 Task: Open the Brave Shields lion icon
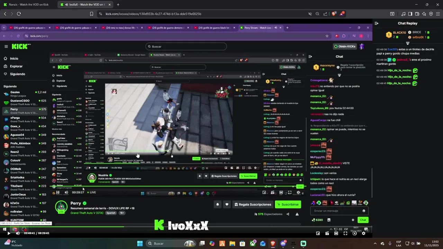(x=334, y=14)
